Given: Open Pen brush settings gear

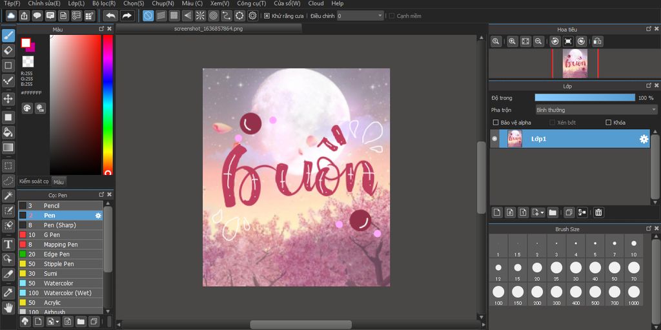Looking at the screenshot, I should tap(98, 215).
